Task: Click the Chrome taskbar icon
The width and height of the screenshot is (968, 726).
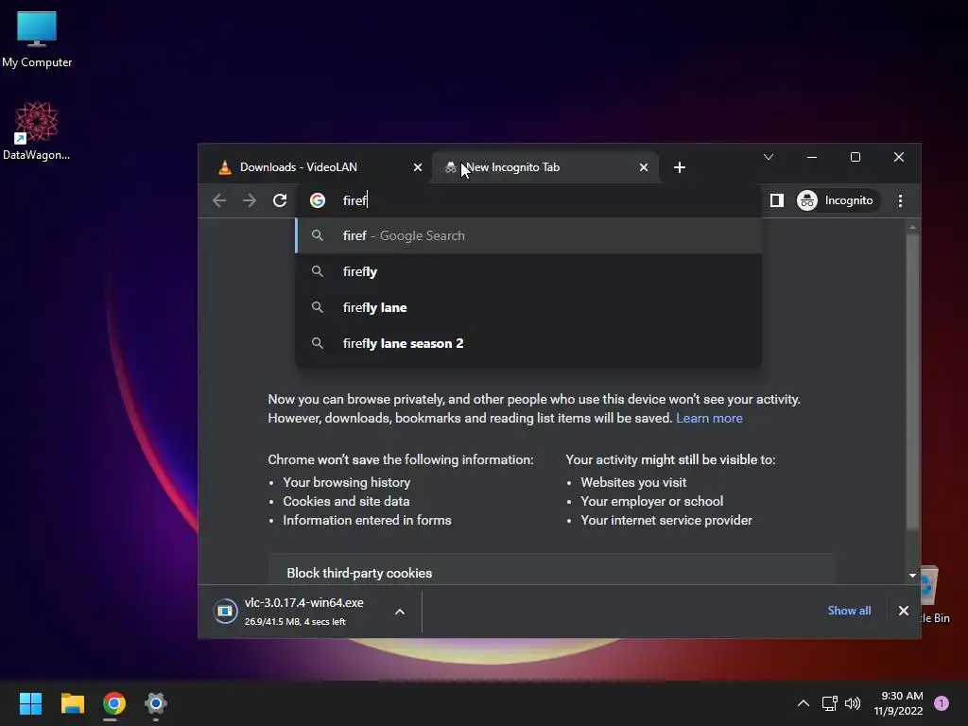Action: pyautogui.click(x=114, y=703)
